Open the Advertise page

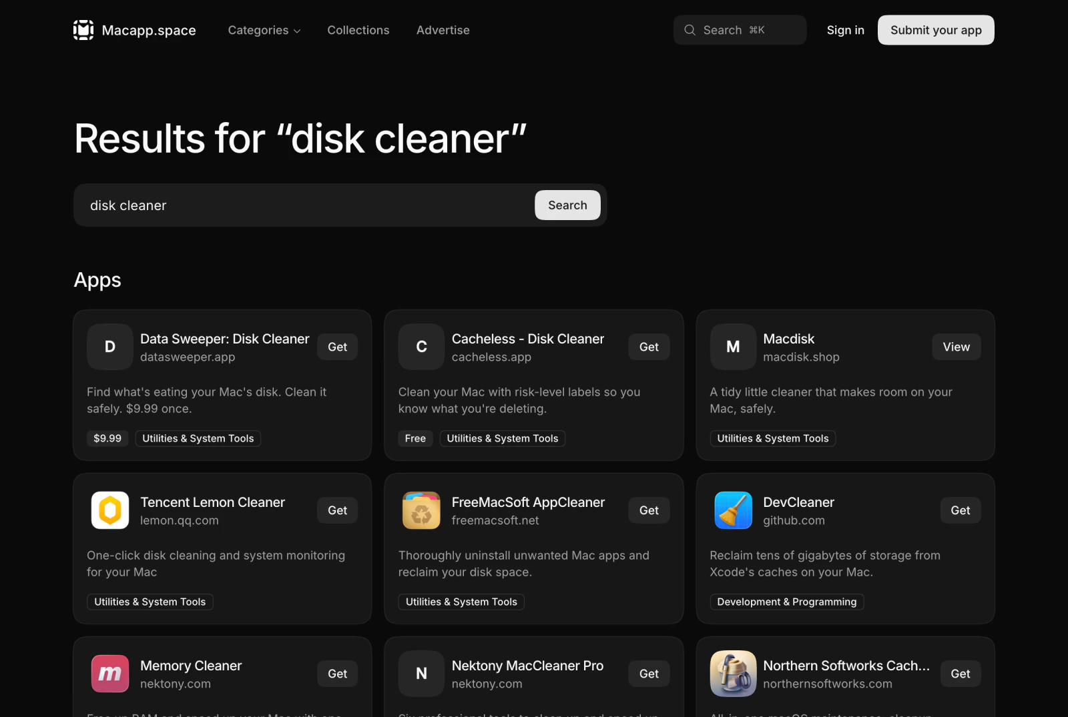[443, 30]
